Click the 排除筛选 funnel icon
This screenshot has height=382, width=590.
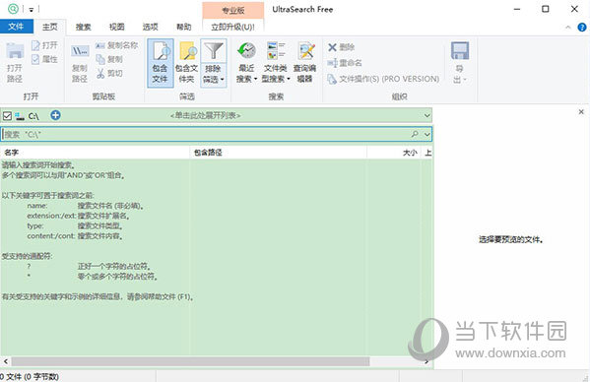pyautogui.click(x=214, y=50)
